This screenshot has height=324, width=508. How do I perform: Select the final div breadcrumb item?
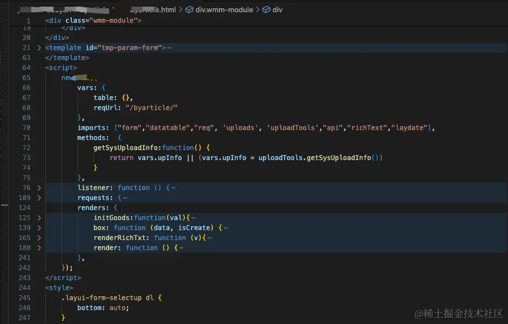click(277, 9)
